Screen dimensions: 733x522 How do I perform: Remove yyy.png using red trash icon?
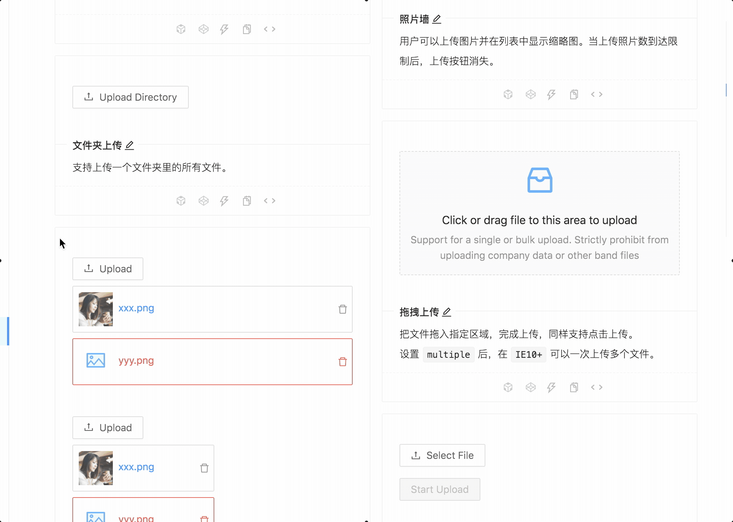[x=342, y=362]
